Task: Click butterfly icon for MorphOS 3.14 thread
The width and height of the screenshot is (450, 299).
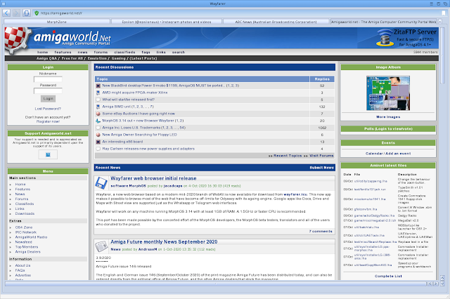Action: [98, 121]
